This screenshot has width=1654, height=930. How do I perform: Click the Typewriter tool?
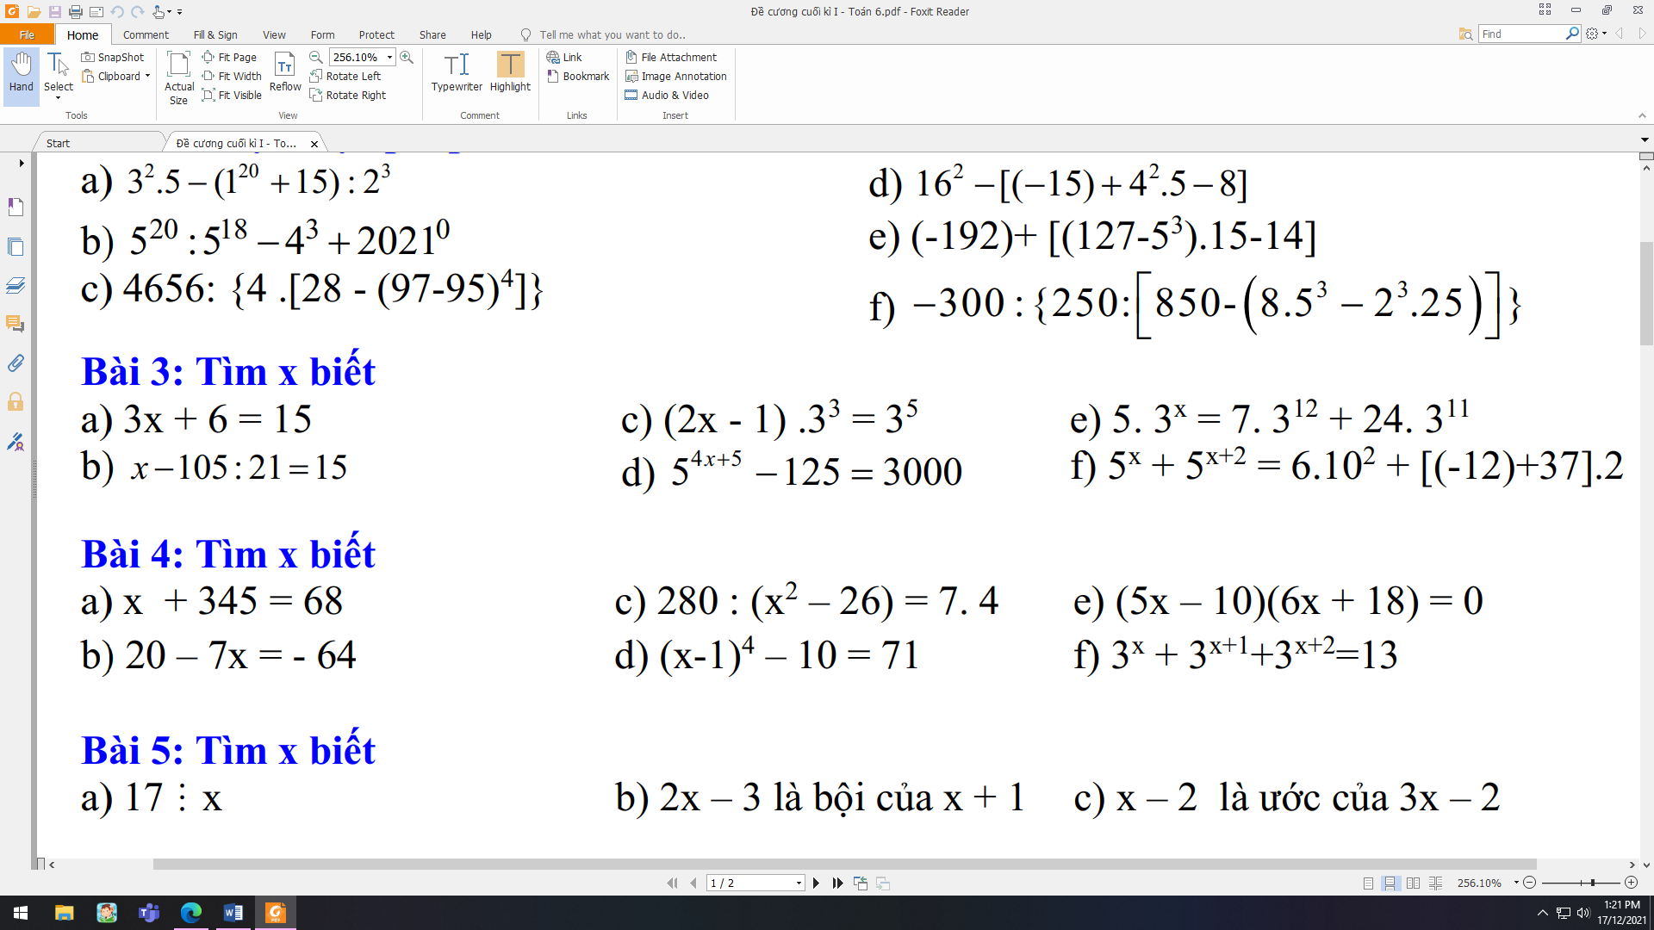click(x=456, y=75)
